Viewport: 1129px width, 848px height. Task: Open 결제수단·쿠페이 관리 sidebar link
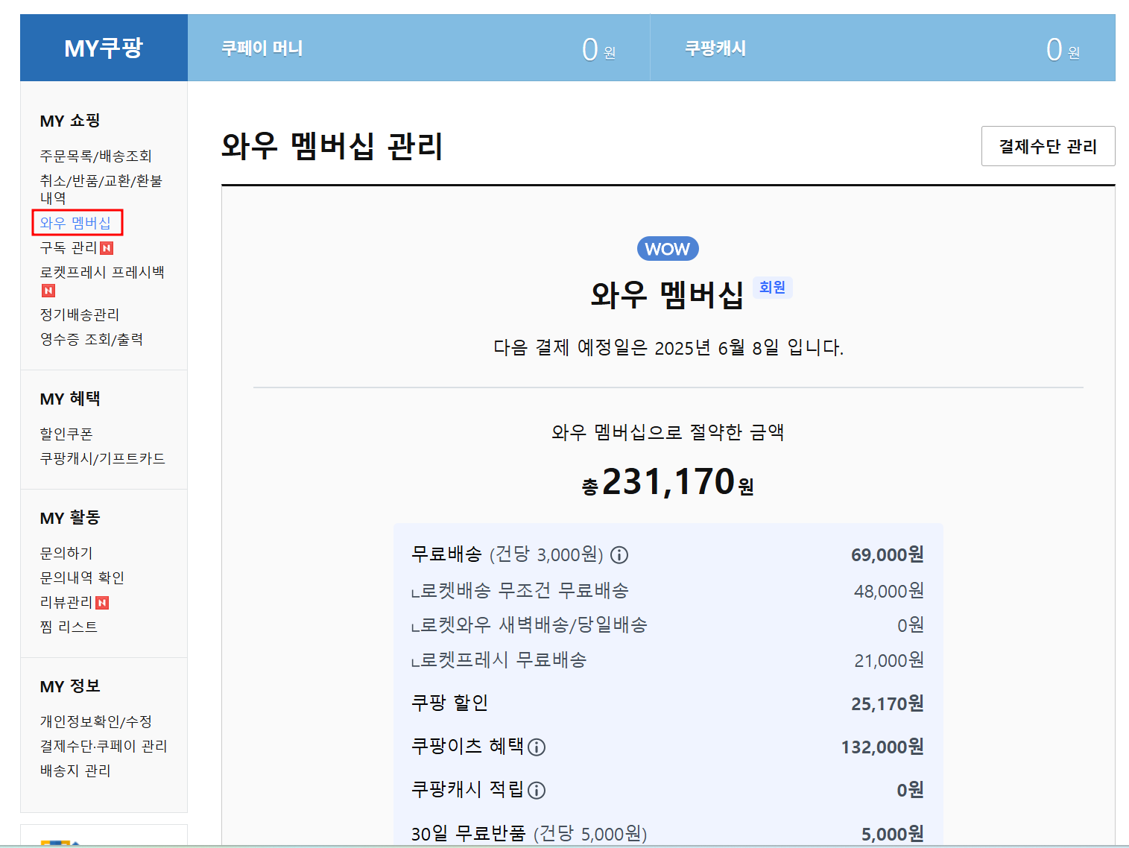coord(104,746)
